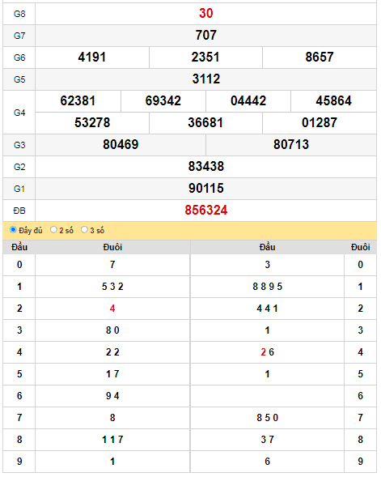Select the "3 số" radio option
This screenshot has height=477, width=381.
coord(84,230)
